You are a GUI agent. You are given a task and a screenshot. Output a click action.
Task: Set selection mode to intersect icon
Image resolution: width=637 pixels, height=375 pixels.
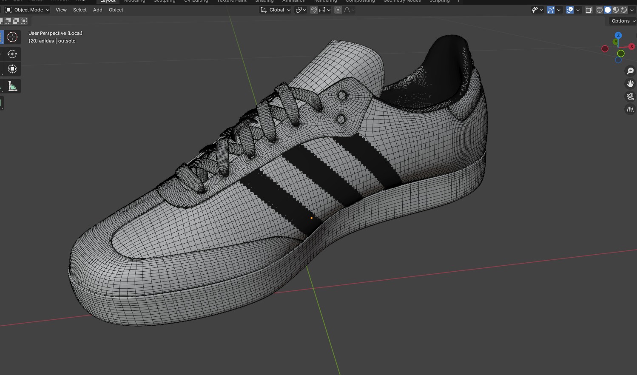(x=24, y=21)
